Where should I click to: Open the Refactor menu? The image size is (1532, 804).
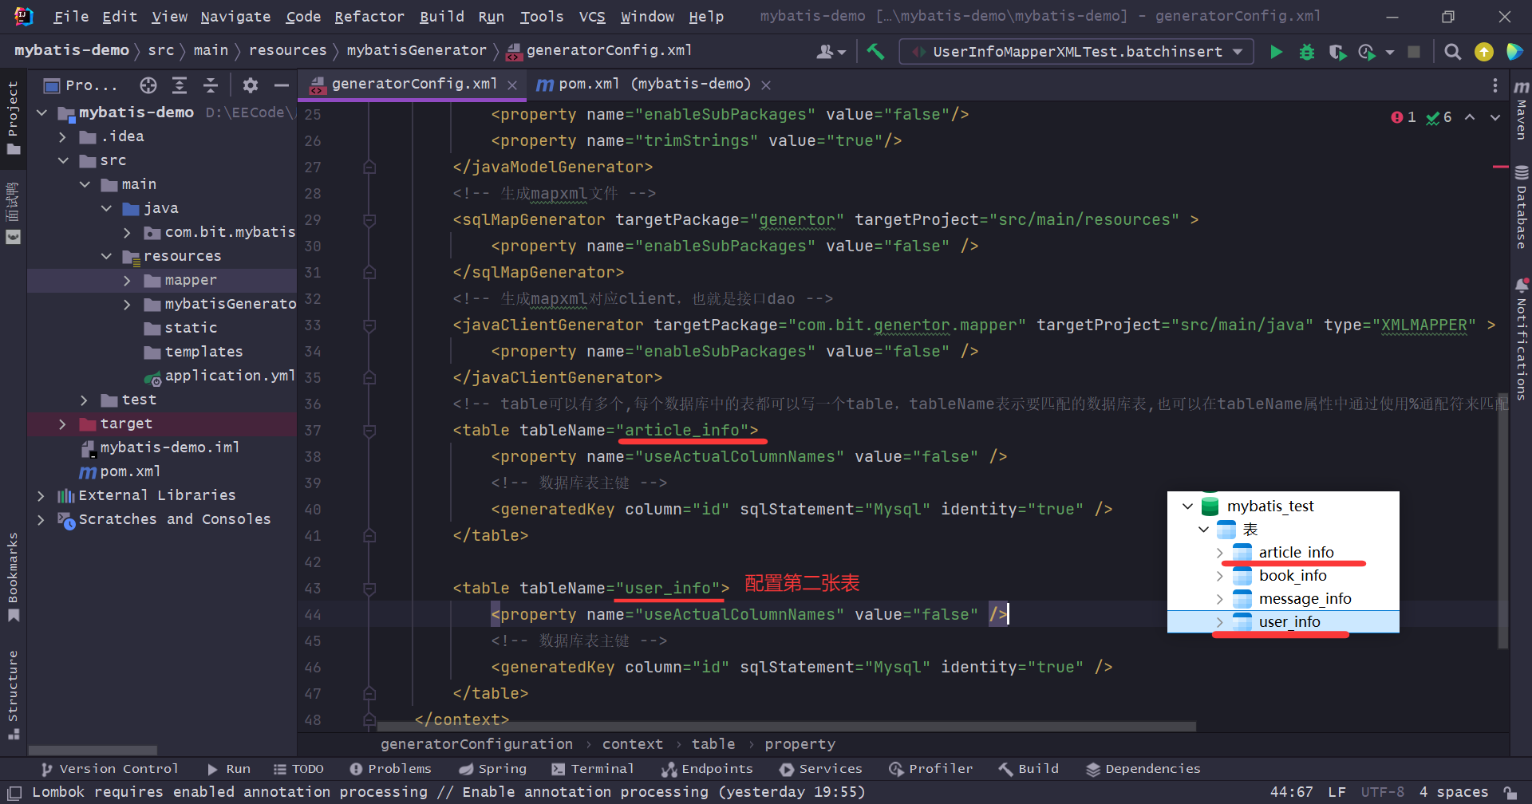pos(369,17)
